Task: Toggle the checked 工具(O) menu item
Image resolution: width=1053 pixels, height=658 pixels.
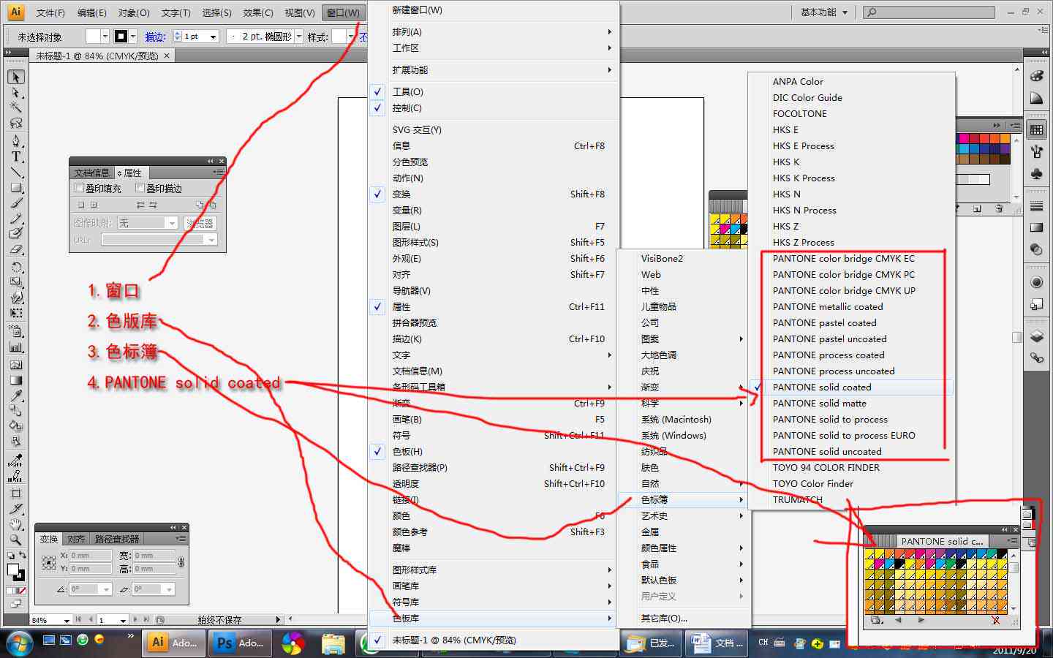Action: pos(493,91)
